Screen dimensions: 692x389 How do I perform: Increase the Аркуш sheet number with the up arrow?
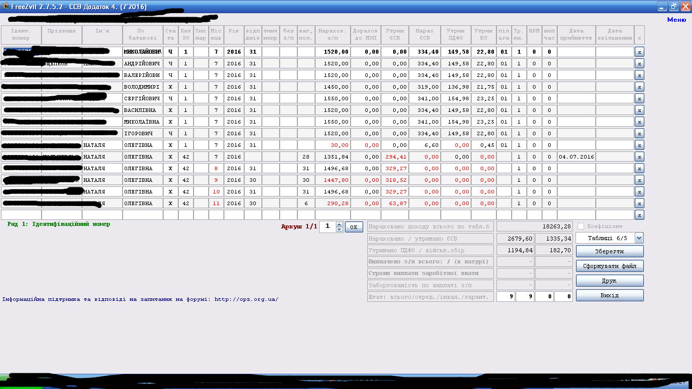339,224
